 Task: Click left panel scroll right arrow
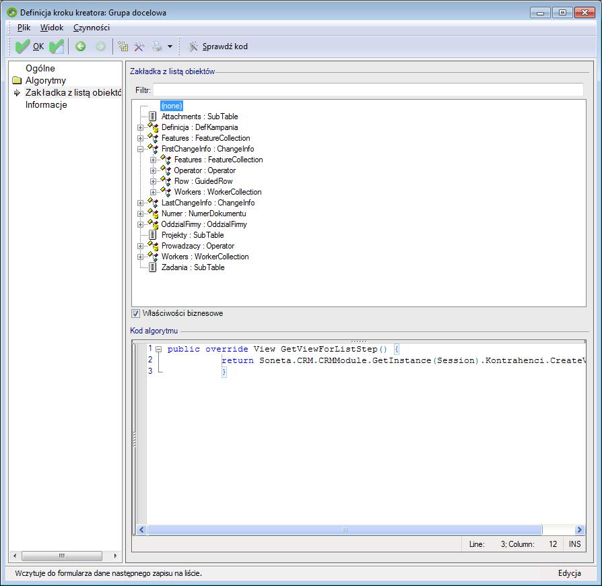[x=114, y=556]
